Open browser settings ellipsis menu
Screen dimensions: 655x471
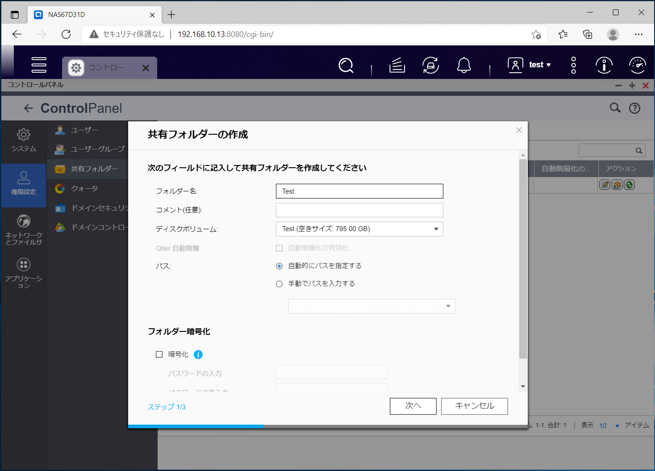click(638, 34)
